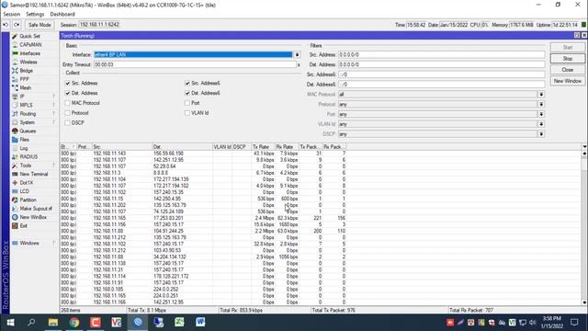
Task: Open CAPsMAN in the sidebar
Action: (30, 45)
